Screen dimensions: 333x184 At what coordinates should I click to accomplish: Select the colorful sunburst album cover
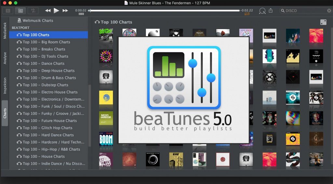pos(106,56)
